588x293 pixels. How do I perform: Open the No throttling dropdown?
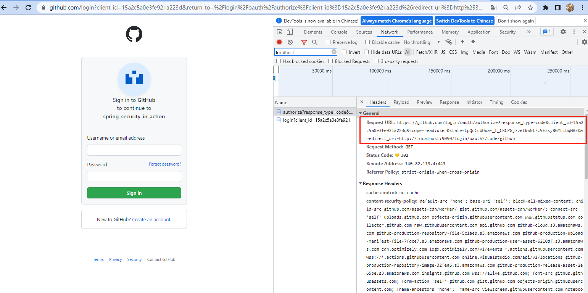point(422,42)
